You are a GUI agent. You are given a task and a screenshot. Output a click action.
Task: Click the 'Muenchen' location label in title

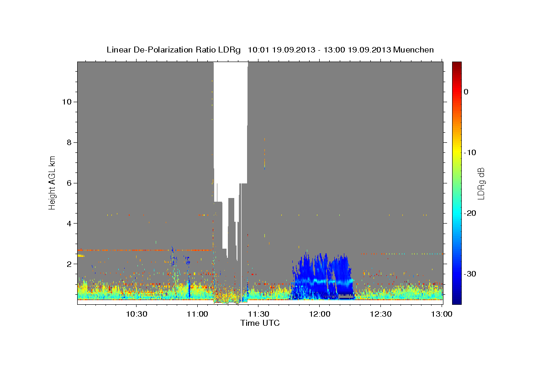click(414, 50)
